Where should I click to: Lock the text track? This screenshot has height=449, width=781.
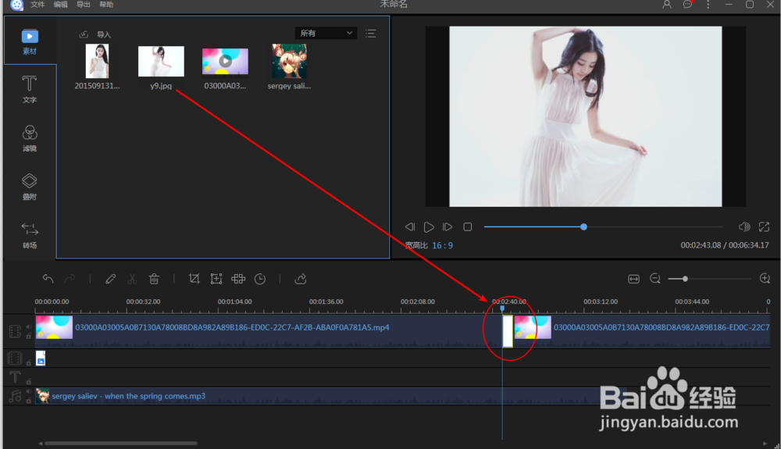tap(28, 381)
